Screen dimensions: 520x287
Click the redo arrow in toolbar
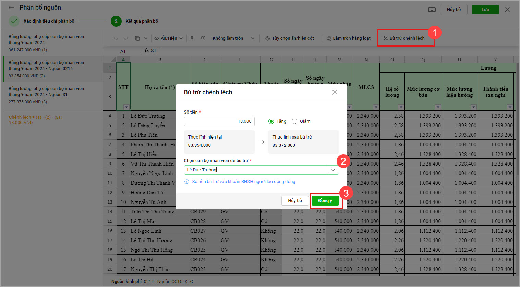click(x=126, y=38)
